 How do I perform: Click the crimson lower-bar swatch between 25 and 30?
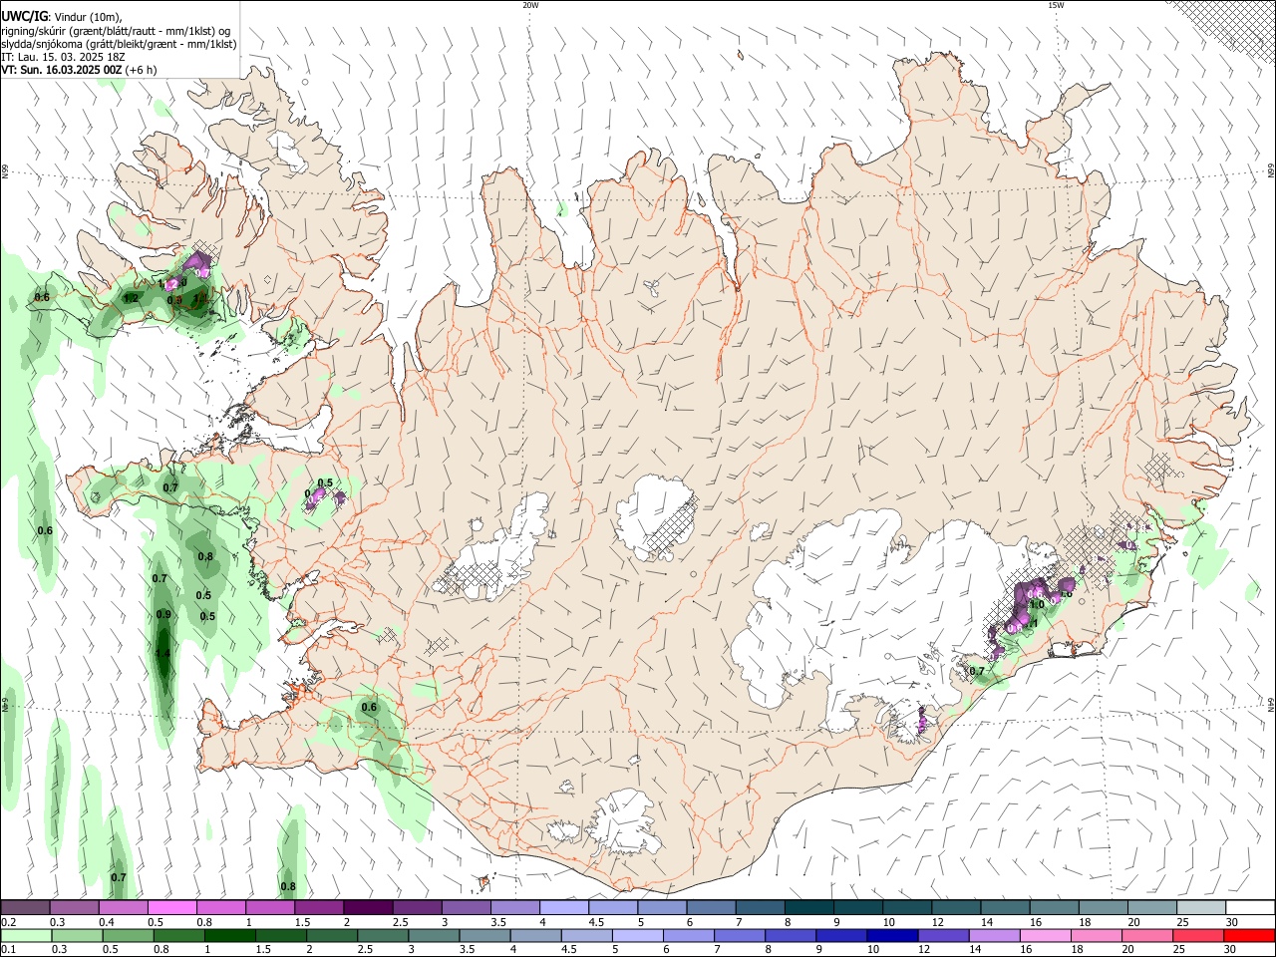(1198, 936)
